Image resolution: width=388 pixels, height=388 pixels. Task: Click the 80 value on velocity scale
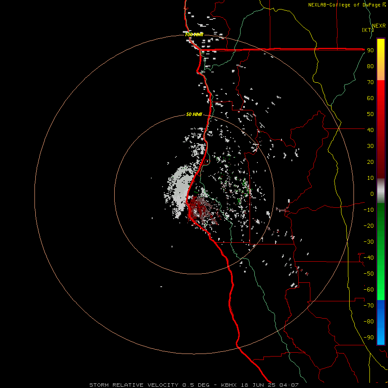click(x=370, y=66)
